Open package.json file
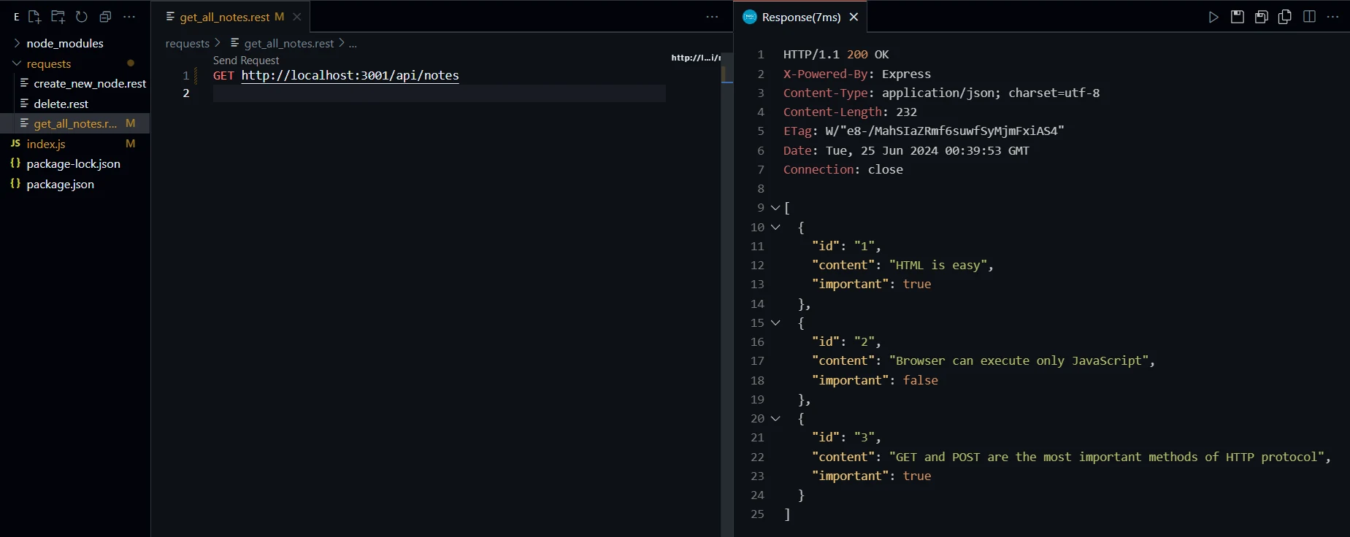The width and height of the screenshot is (1350, 537). [74, 184]
